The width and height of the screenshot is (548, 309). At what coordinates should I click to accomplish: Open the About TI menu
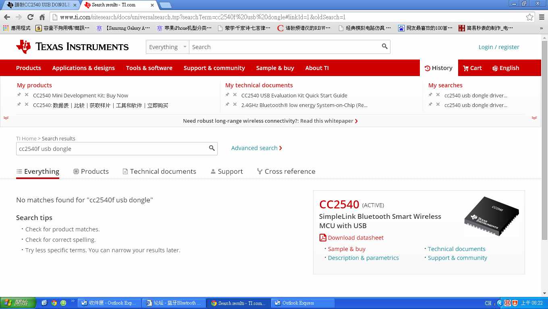coord(317,68)
